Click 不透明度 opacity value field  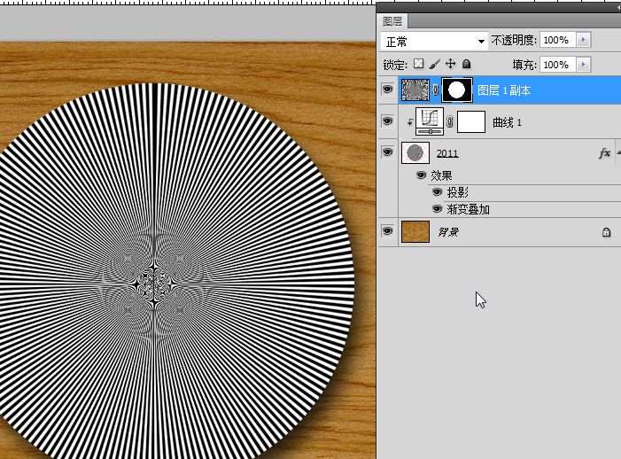tap(558, 40)
